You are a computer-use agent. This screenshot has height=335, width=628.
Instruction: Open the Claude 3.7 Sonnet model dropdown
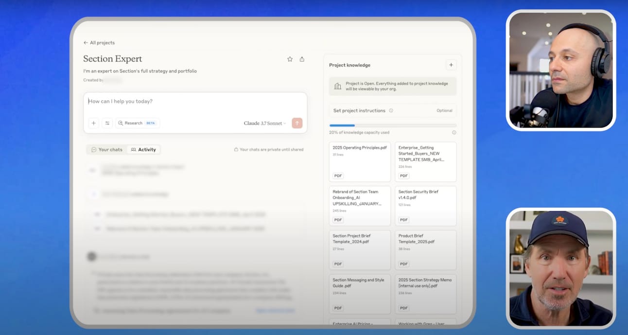[x=265, y=123]
